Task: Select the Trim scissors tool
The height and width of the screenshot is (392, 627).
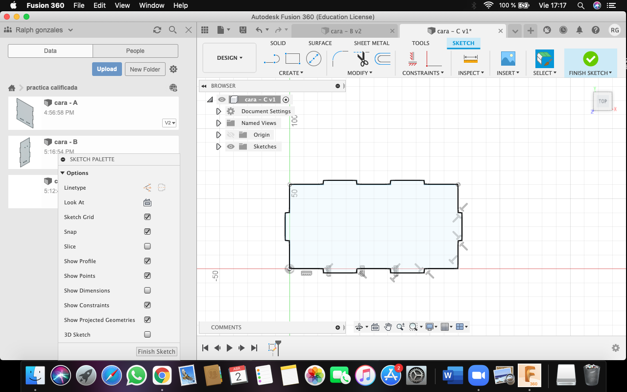Action: pos(362,59)
